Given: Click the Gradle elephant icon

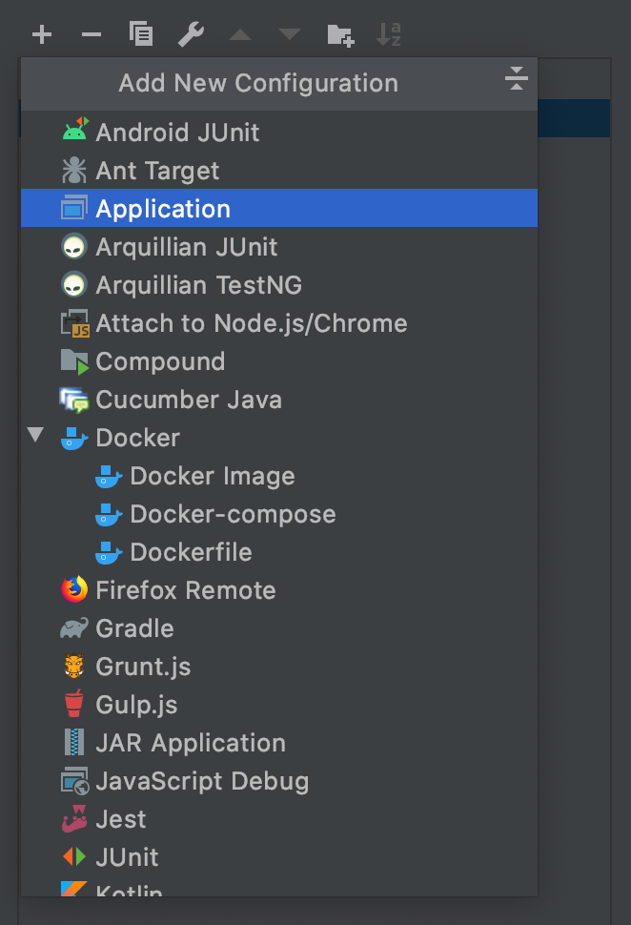Looking at the screenshot, I should [x=74, y=628].
